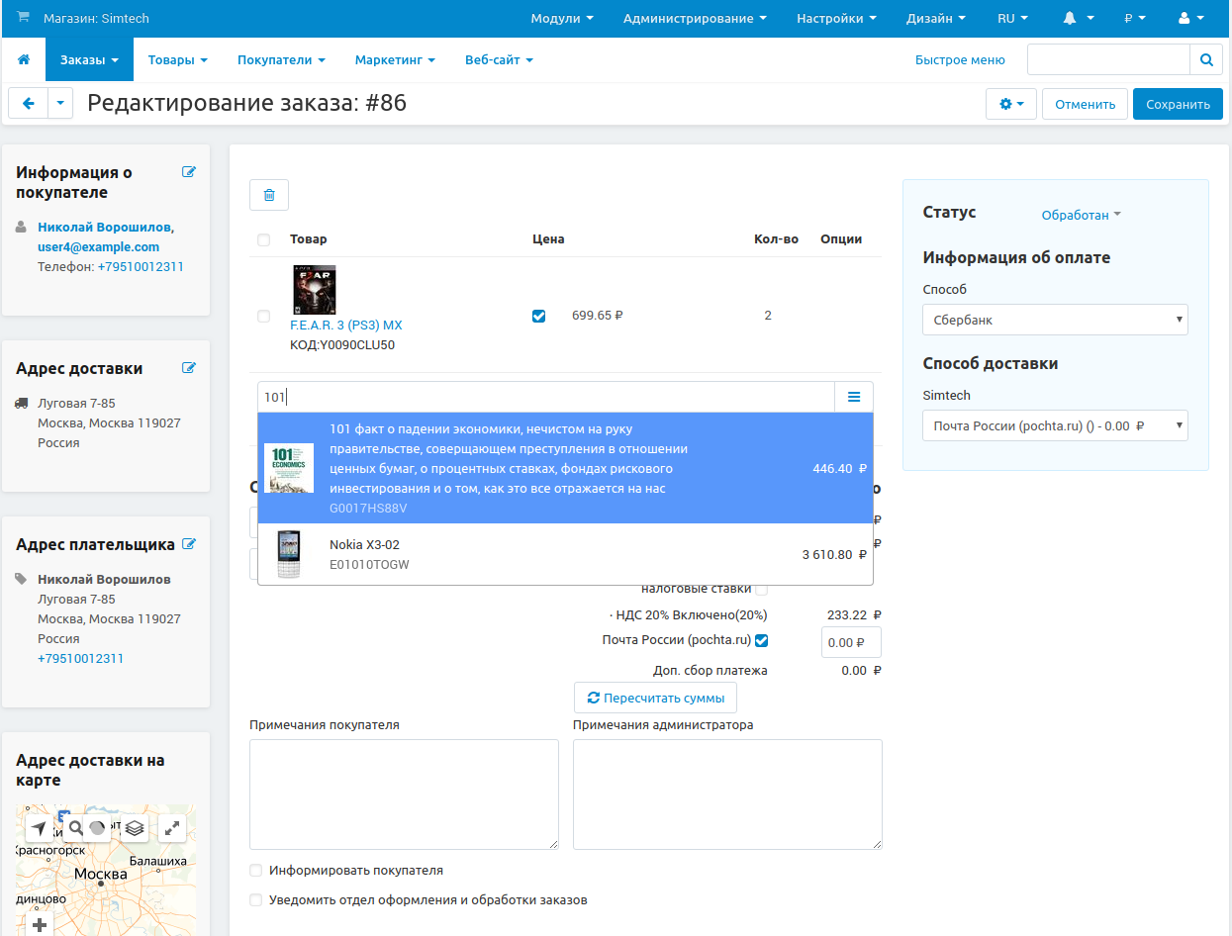
Task: Click the 'Пересчитать суммы' button
Action: 655,698
